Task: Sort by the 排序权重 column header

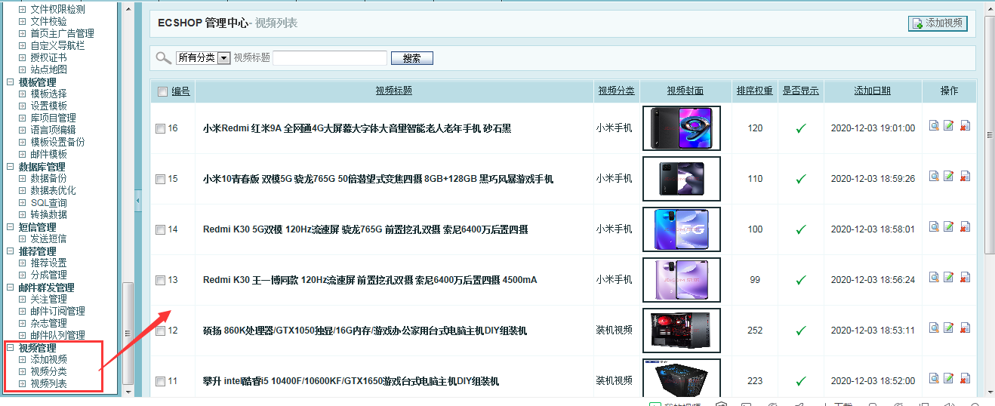Action: click(x=754, y=91)
